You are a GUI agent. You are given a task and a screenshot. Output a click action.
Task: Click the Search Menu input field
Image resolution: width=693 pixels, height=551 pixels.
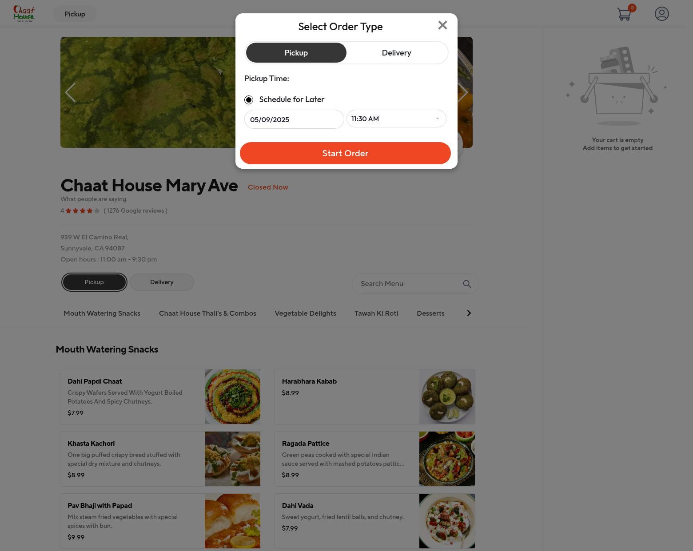(x=409, y=284)
